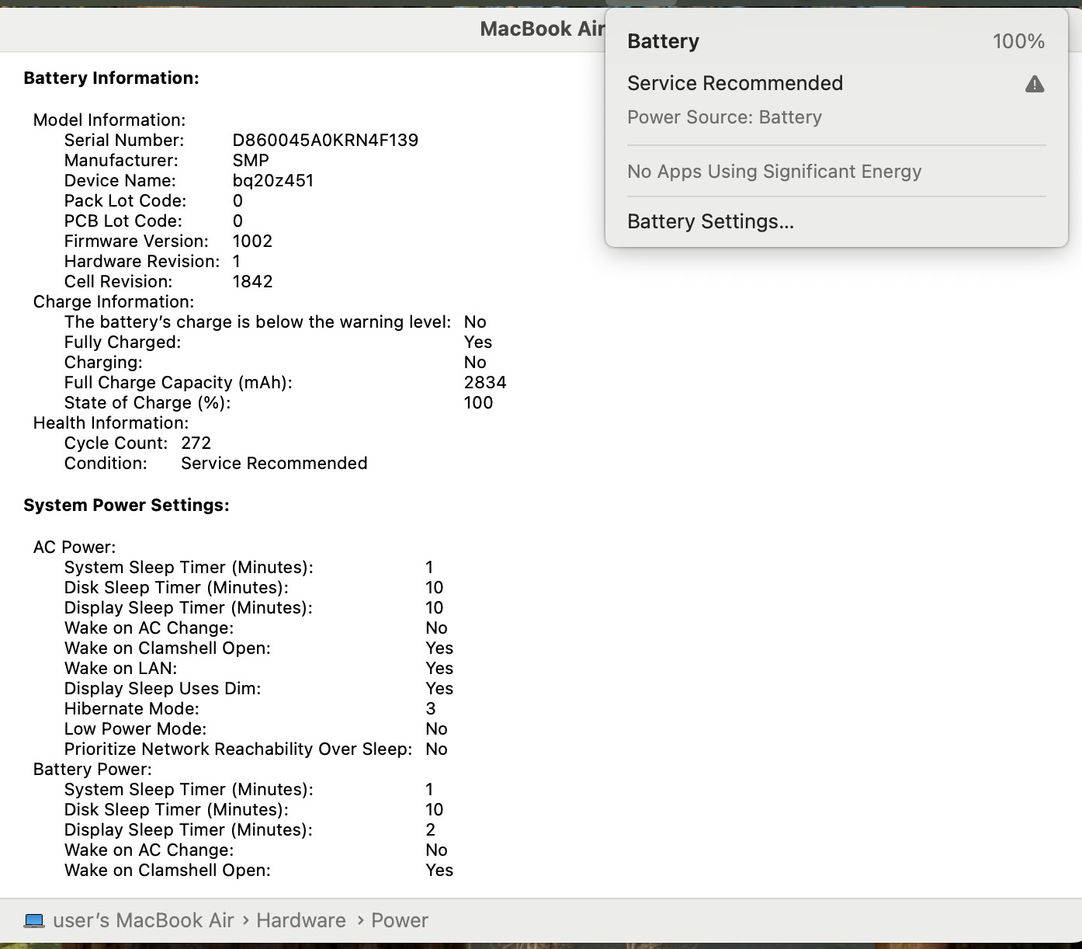Image resolution: width=1082 pixels, height=949 pixels.
Task: Click the 100% battery percentage in the menu
Action: point(1018,41)
